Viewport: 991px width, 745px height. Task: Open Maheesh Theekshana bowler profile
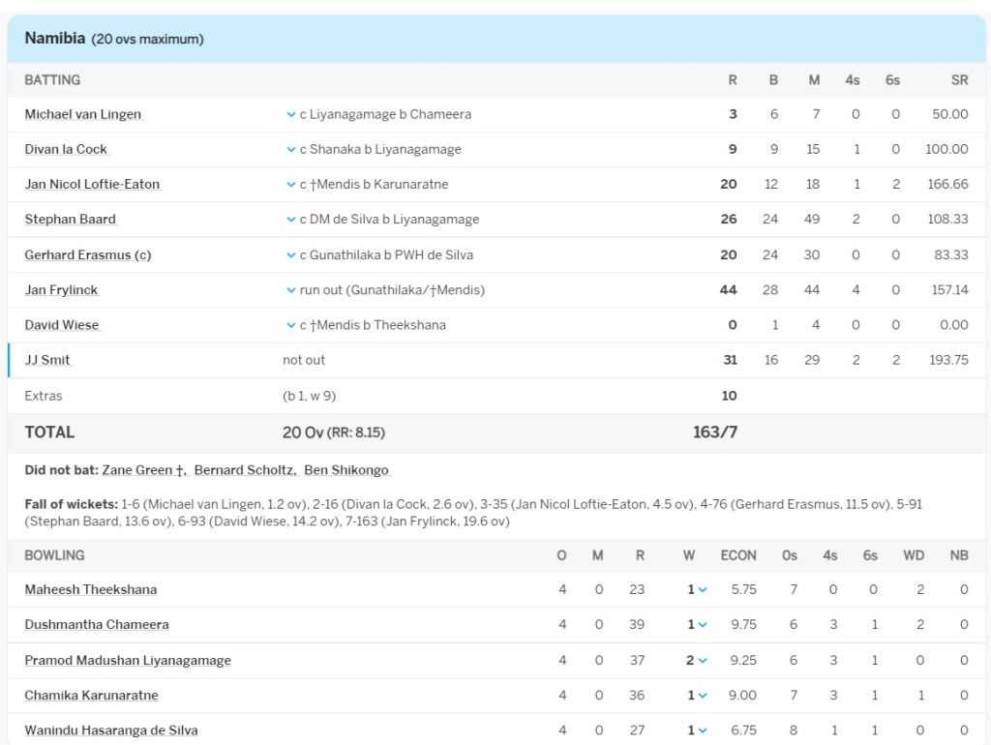tap(90, 590)
